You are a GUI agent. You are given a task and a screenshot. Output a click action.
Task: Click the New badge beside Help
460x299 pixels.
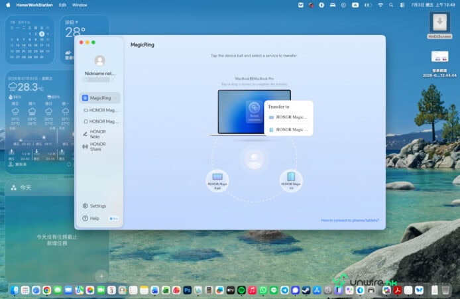coord(114,219)
